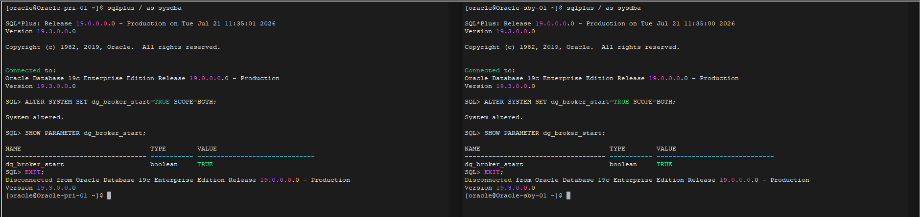Viewport: 920px width, 217px height.
Task: Click the SQL*Plus release line timestamped 11:35:00
Action: (x=600, y=23)
